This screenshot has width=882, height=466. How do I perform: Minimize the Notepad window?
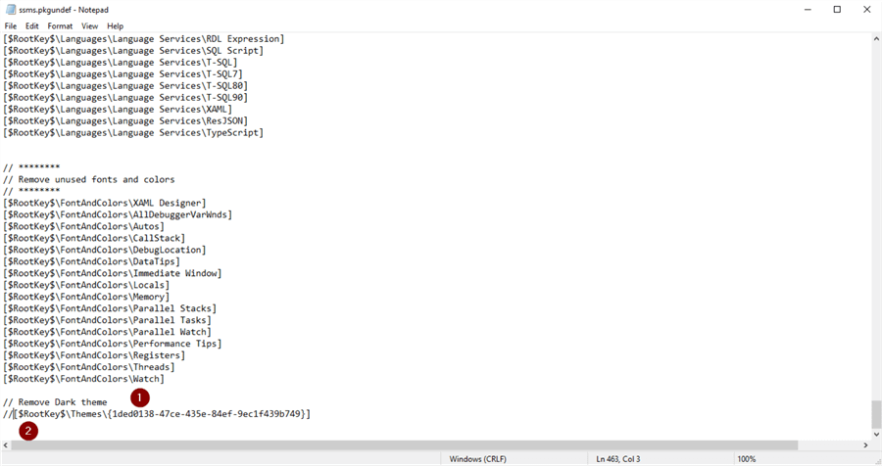coord(808,10)
